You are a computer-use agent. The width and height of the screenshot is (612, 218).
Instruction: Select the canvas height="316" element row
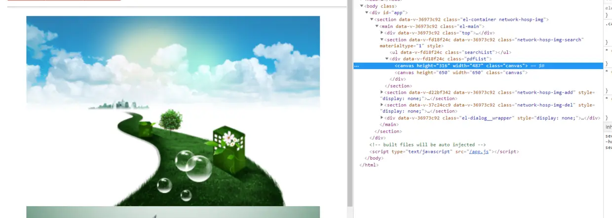click(479, 66)
